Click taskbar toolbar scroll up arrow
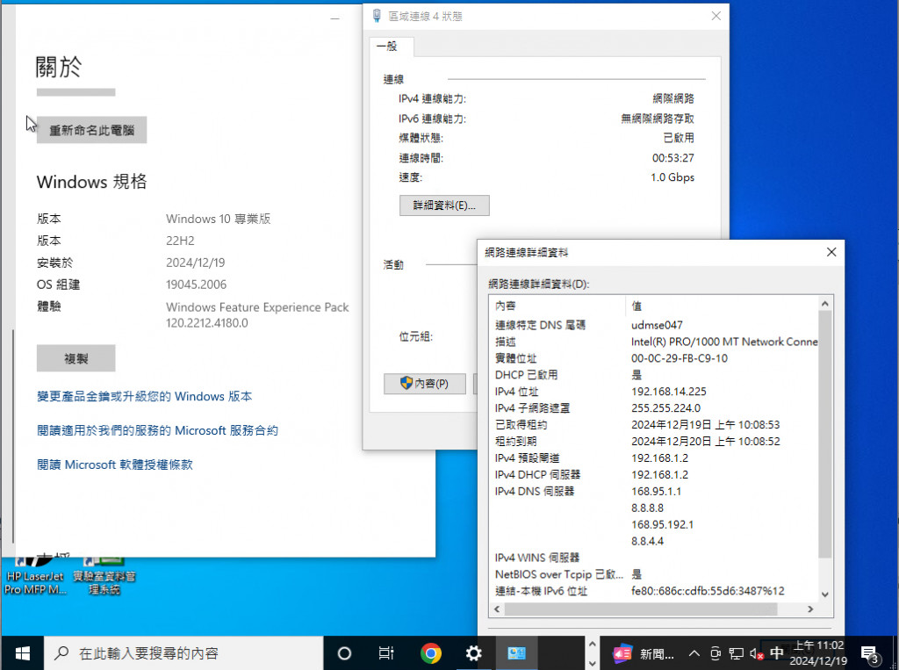Viewport: 899px width, 670px height. [593, 645]
